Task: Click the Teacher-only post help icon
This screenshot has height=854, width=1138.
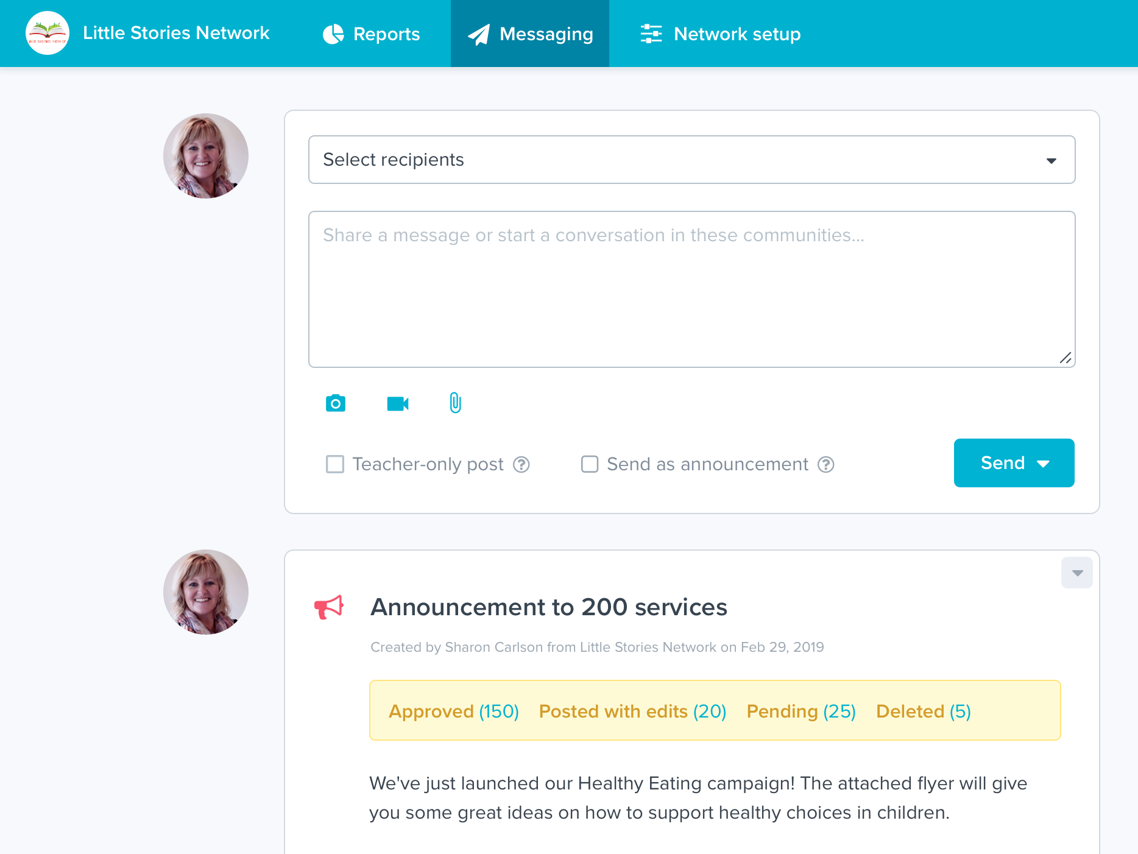Action: [522, 464]
